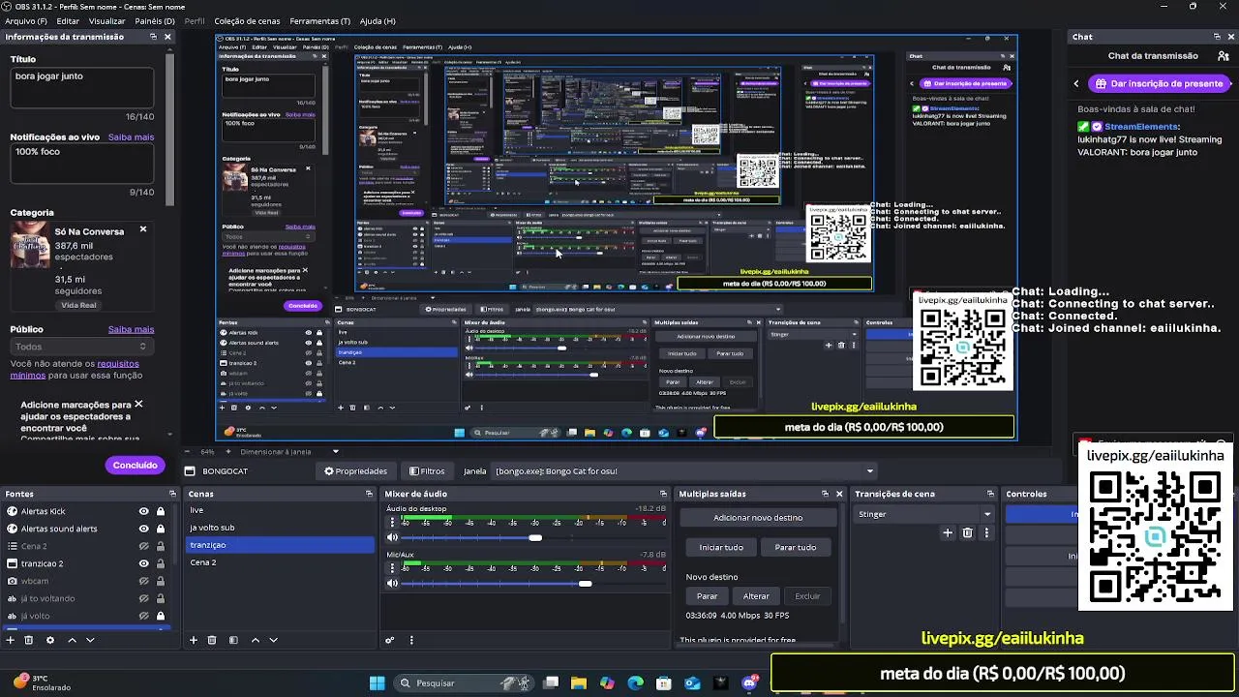
Task: Open source properties gear in Fontes toolbar
Action: click(x=50, y=640)
